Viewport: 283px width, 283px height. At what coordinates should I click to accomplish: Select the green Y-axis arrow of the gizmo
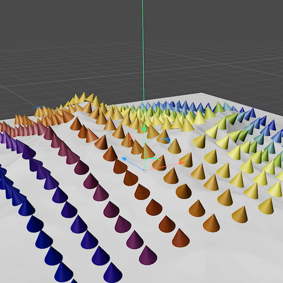coord(144,127)
